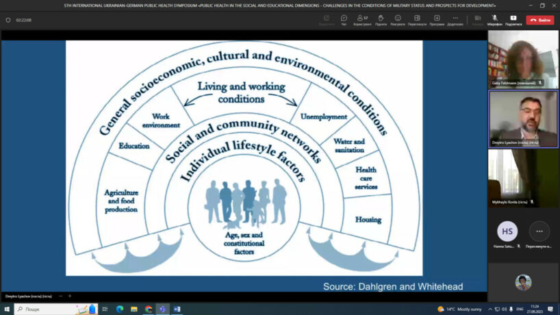Select Dmytro Lyashov's video tile
Image resolution: width=560 pixels, height=315 pixels.
pos(523,118)
